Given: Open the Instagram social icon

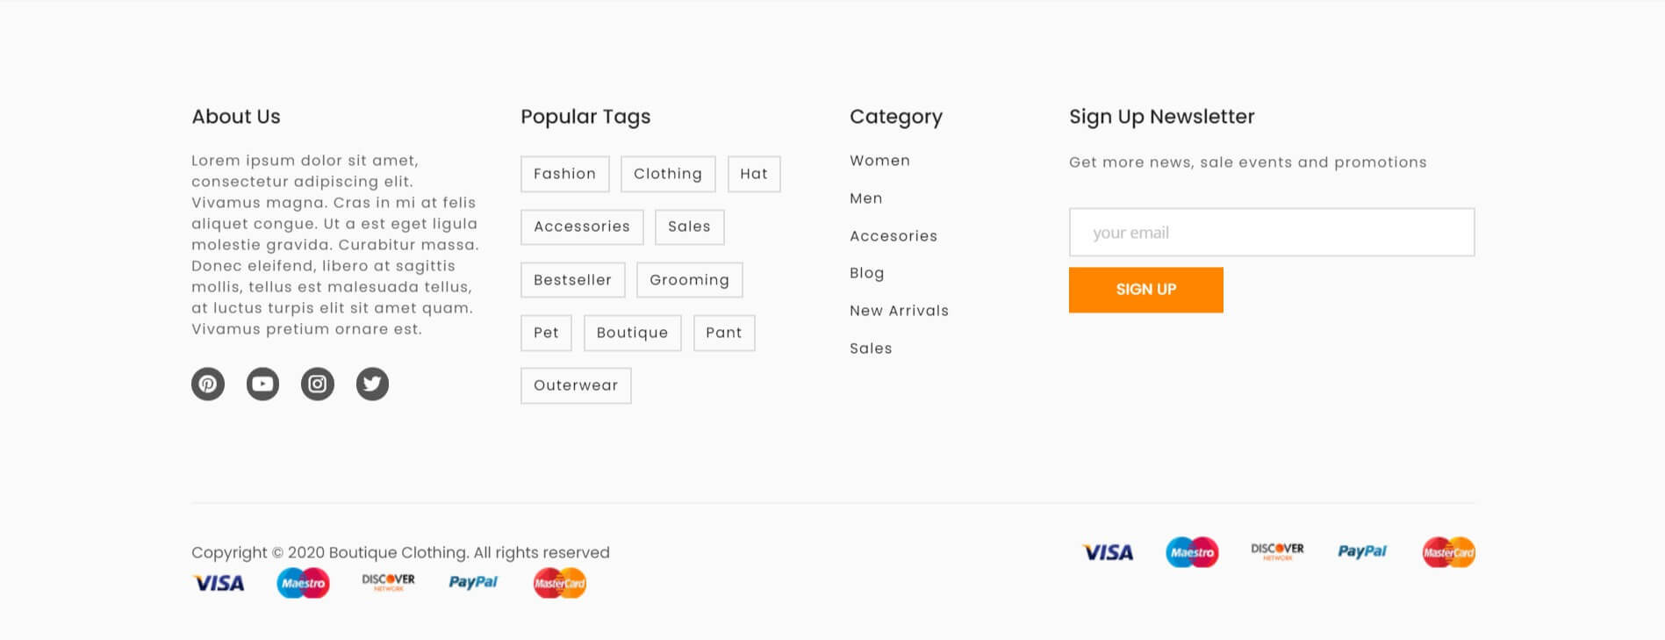Looking at the screenshot, I should click(x=318, y=384).
